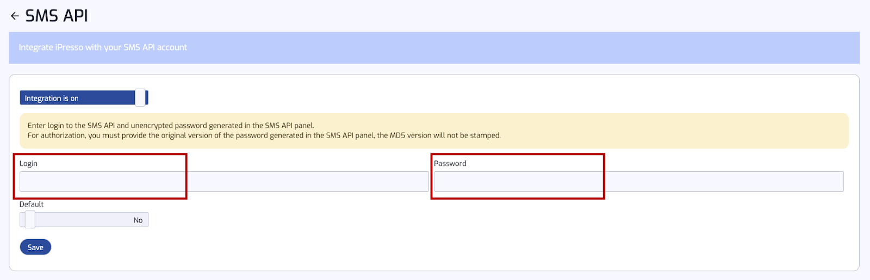Click the 'Login' field label
870x280 pixels.
click(x=28, y=163)
